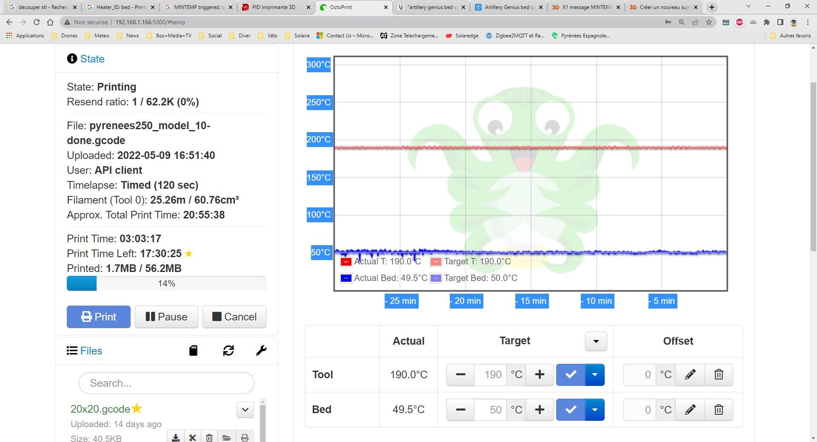This screenshot has width=817, height=442.
Task: Open Tool temperature presets dropdown
Action: 595,374
